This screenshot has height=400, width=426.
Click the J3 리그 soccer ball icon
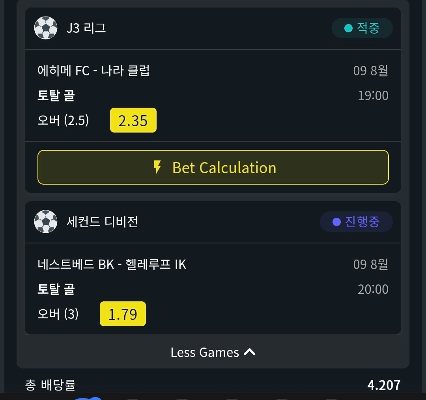click(46, 28)
